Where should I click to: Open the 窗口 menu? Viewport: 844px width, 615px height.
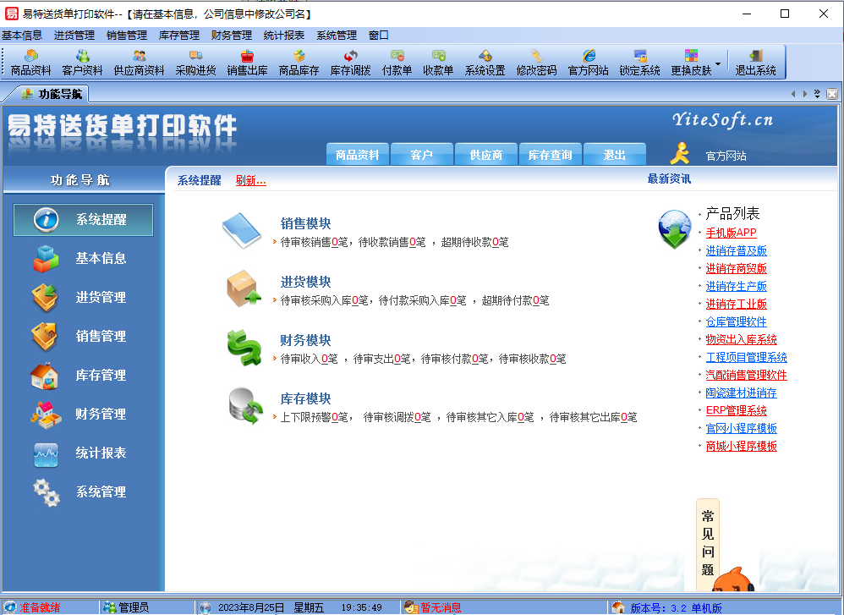[377, 36]
